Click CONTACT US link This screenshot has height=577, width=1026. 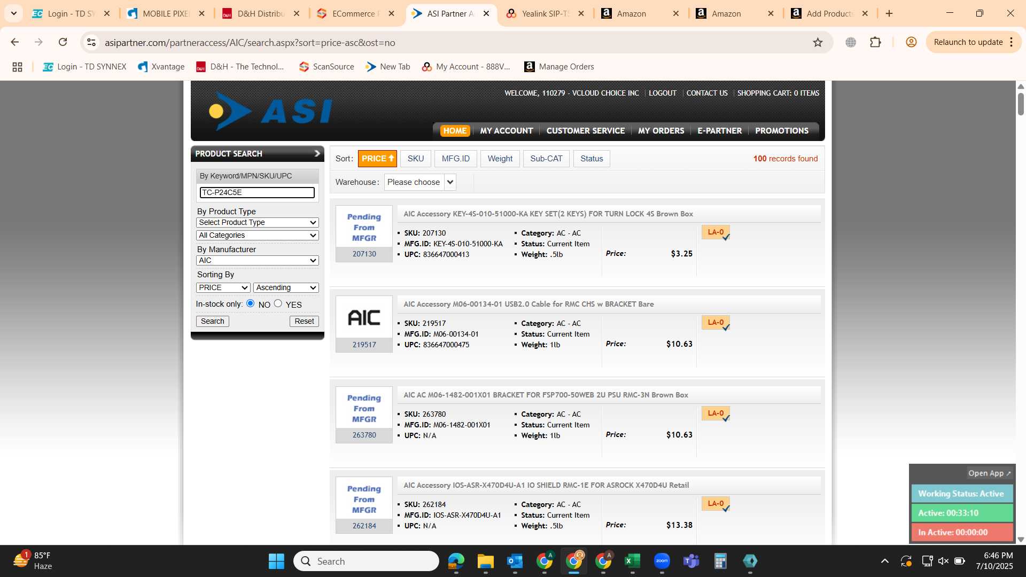pos(707,93)
